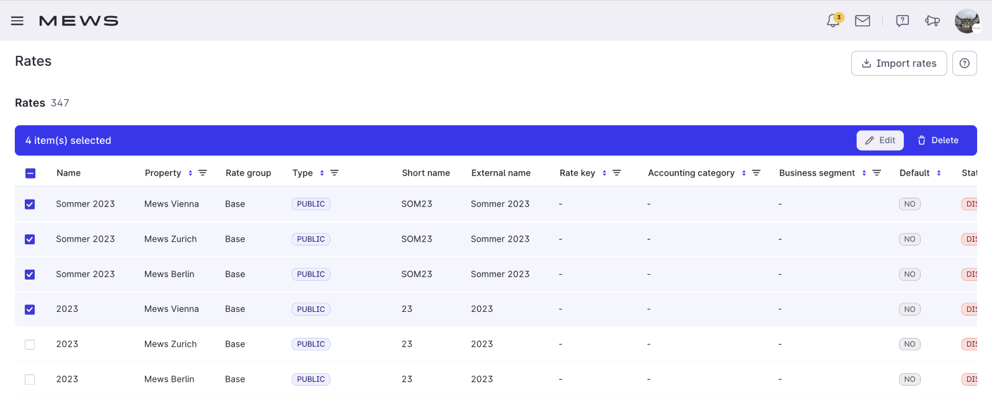Click the Rate group column header
Screen dimensions: 992x398
[x=249, y=173]
